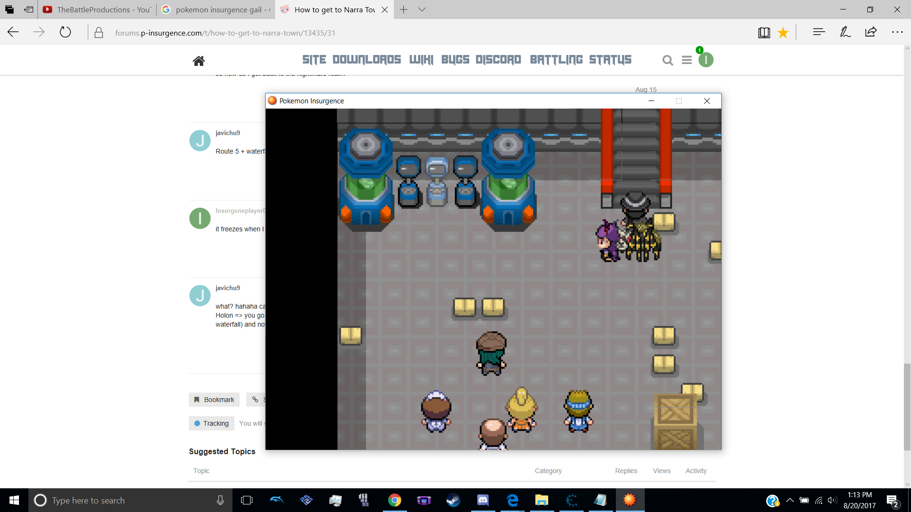Click javichu9 avatar on the hahaha post
The image size is (911, 512).
pos(200,295)
